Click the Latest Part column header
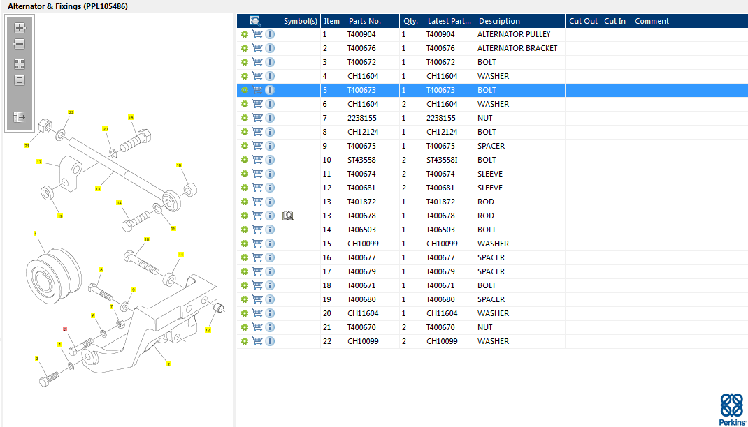The height and width of the screenshot is (427, 748). [x=449, y=21]
